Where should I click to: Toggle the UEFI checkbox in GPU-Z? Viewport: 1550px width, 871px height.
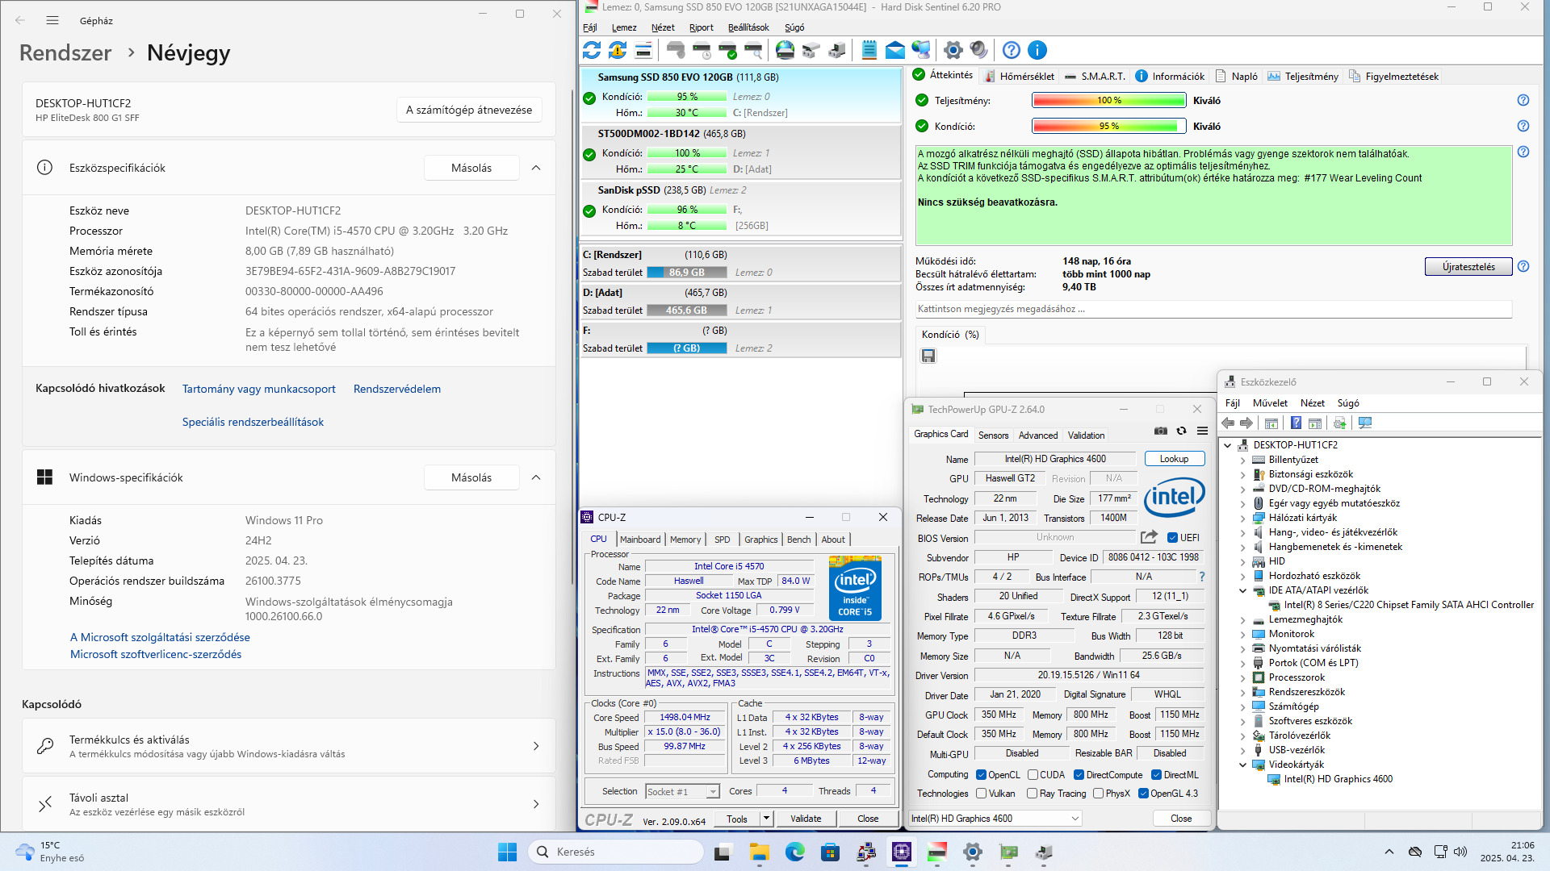click(1172, 538)
